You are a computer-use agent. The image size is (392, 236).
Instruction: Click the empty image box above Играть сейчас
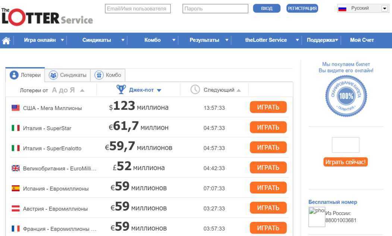coord(345,145)
